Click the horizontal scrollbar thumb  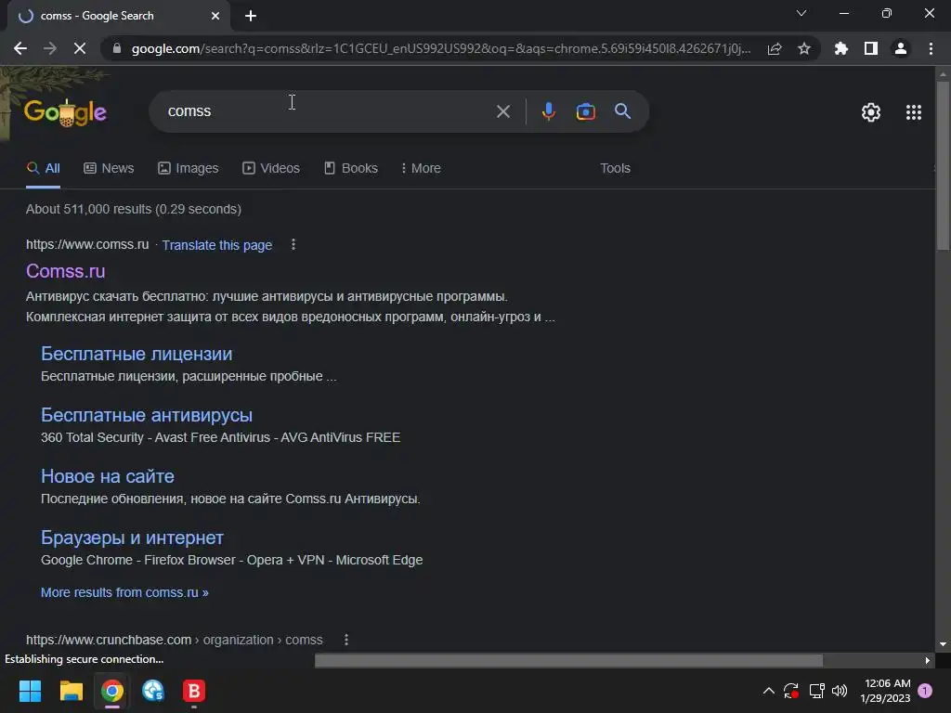(569, 660)
